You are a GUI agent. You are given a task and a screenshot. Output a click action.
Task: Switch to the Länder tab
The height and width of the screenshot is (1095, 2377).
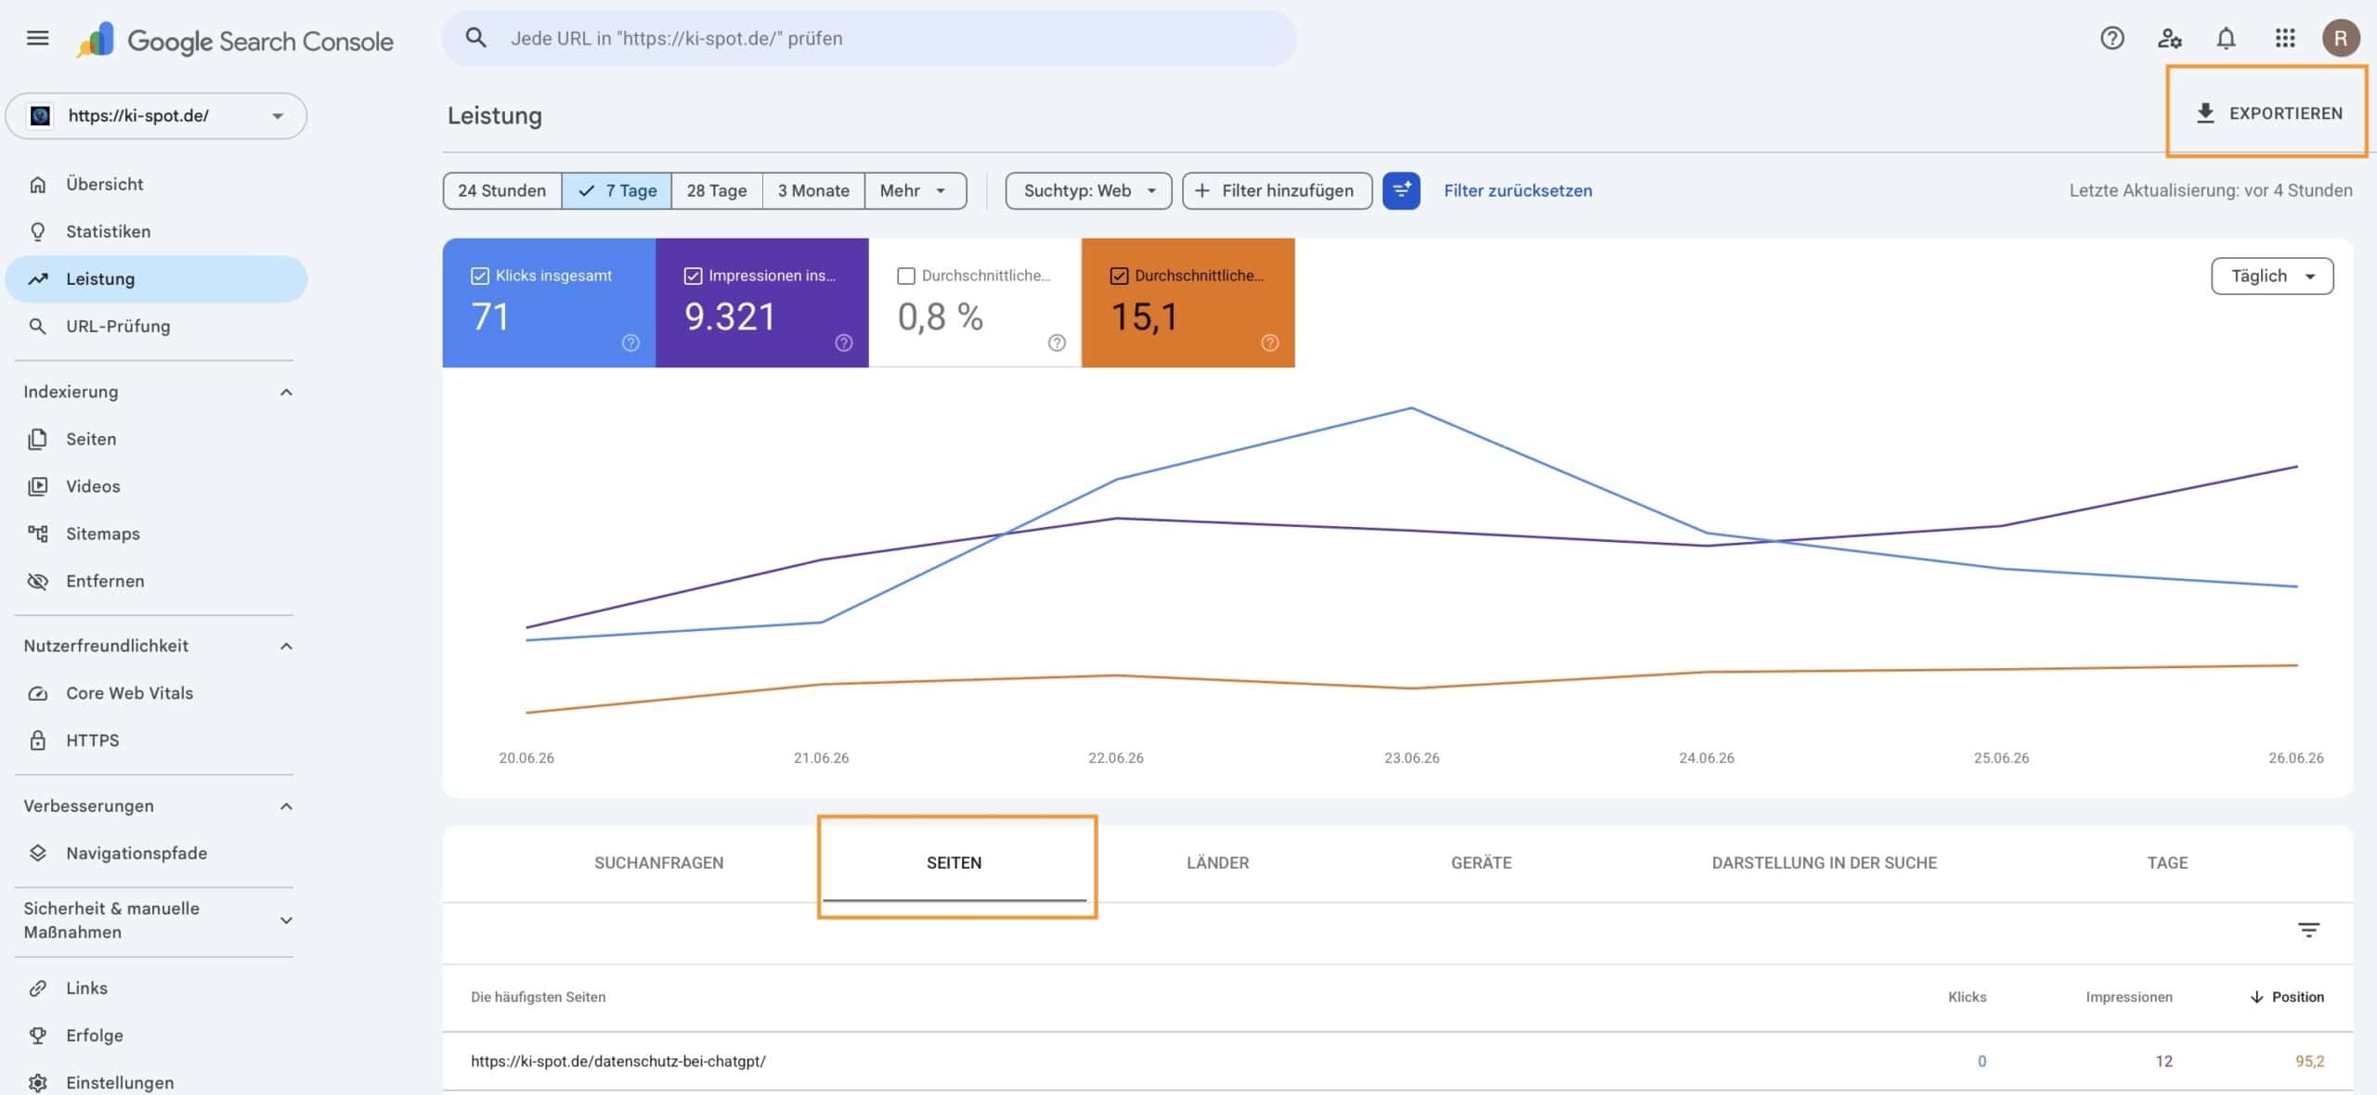(1217, 863)
